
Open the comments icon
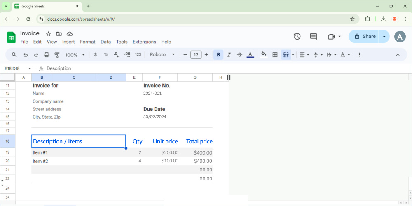click(314, 37)
